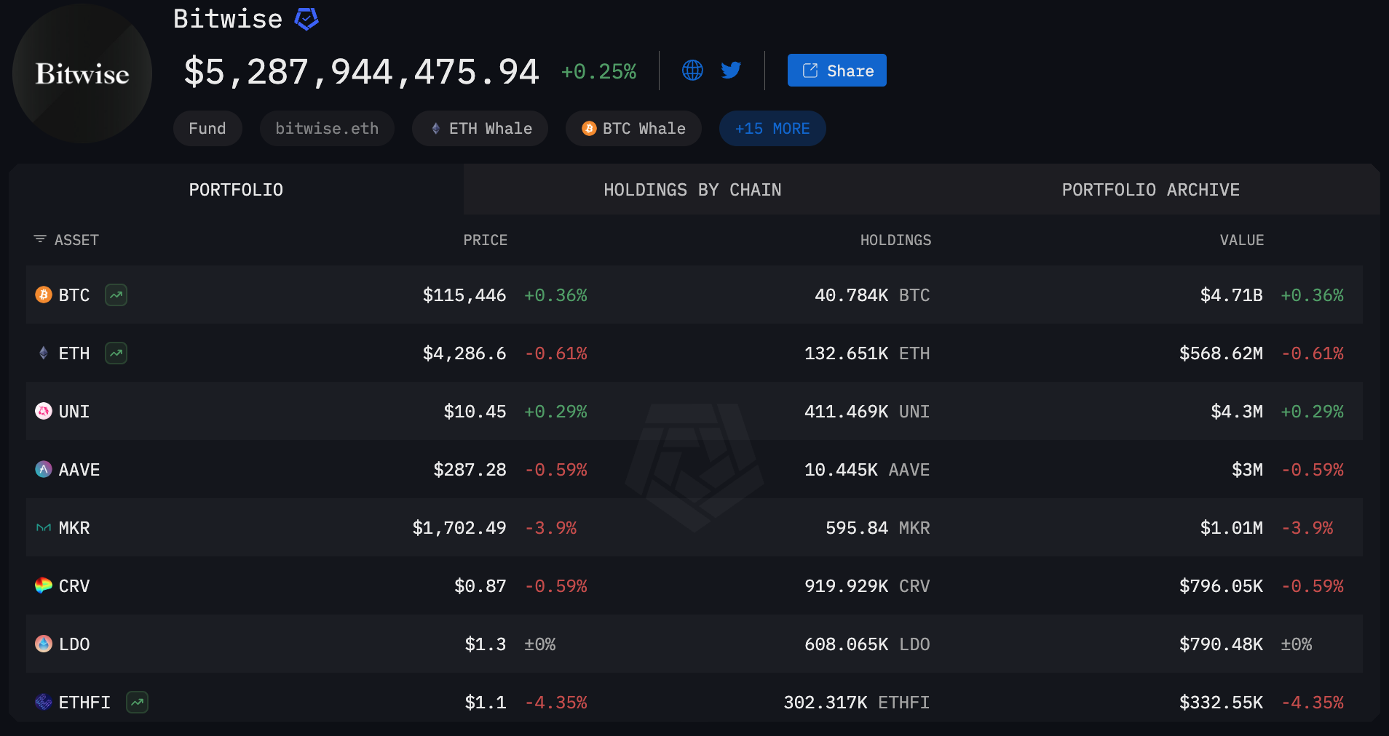This screenshot has width=1389, height=736.
Task: Click the BTC coin icon
Action: point(44,295)
